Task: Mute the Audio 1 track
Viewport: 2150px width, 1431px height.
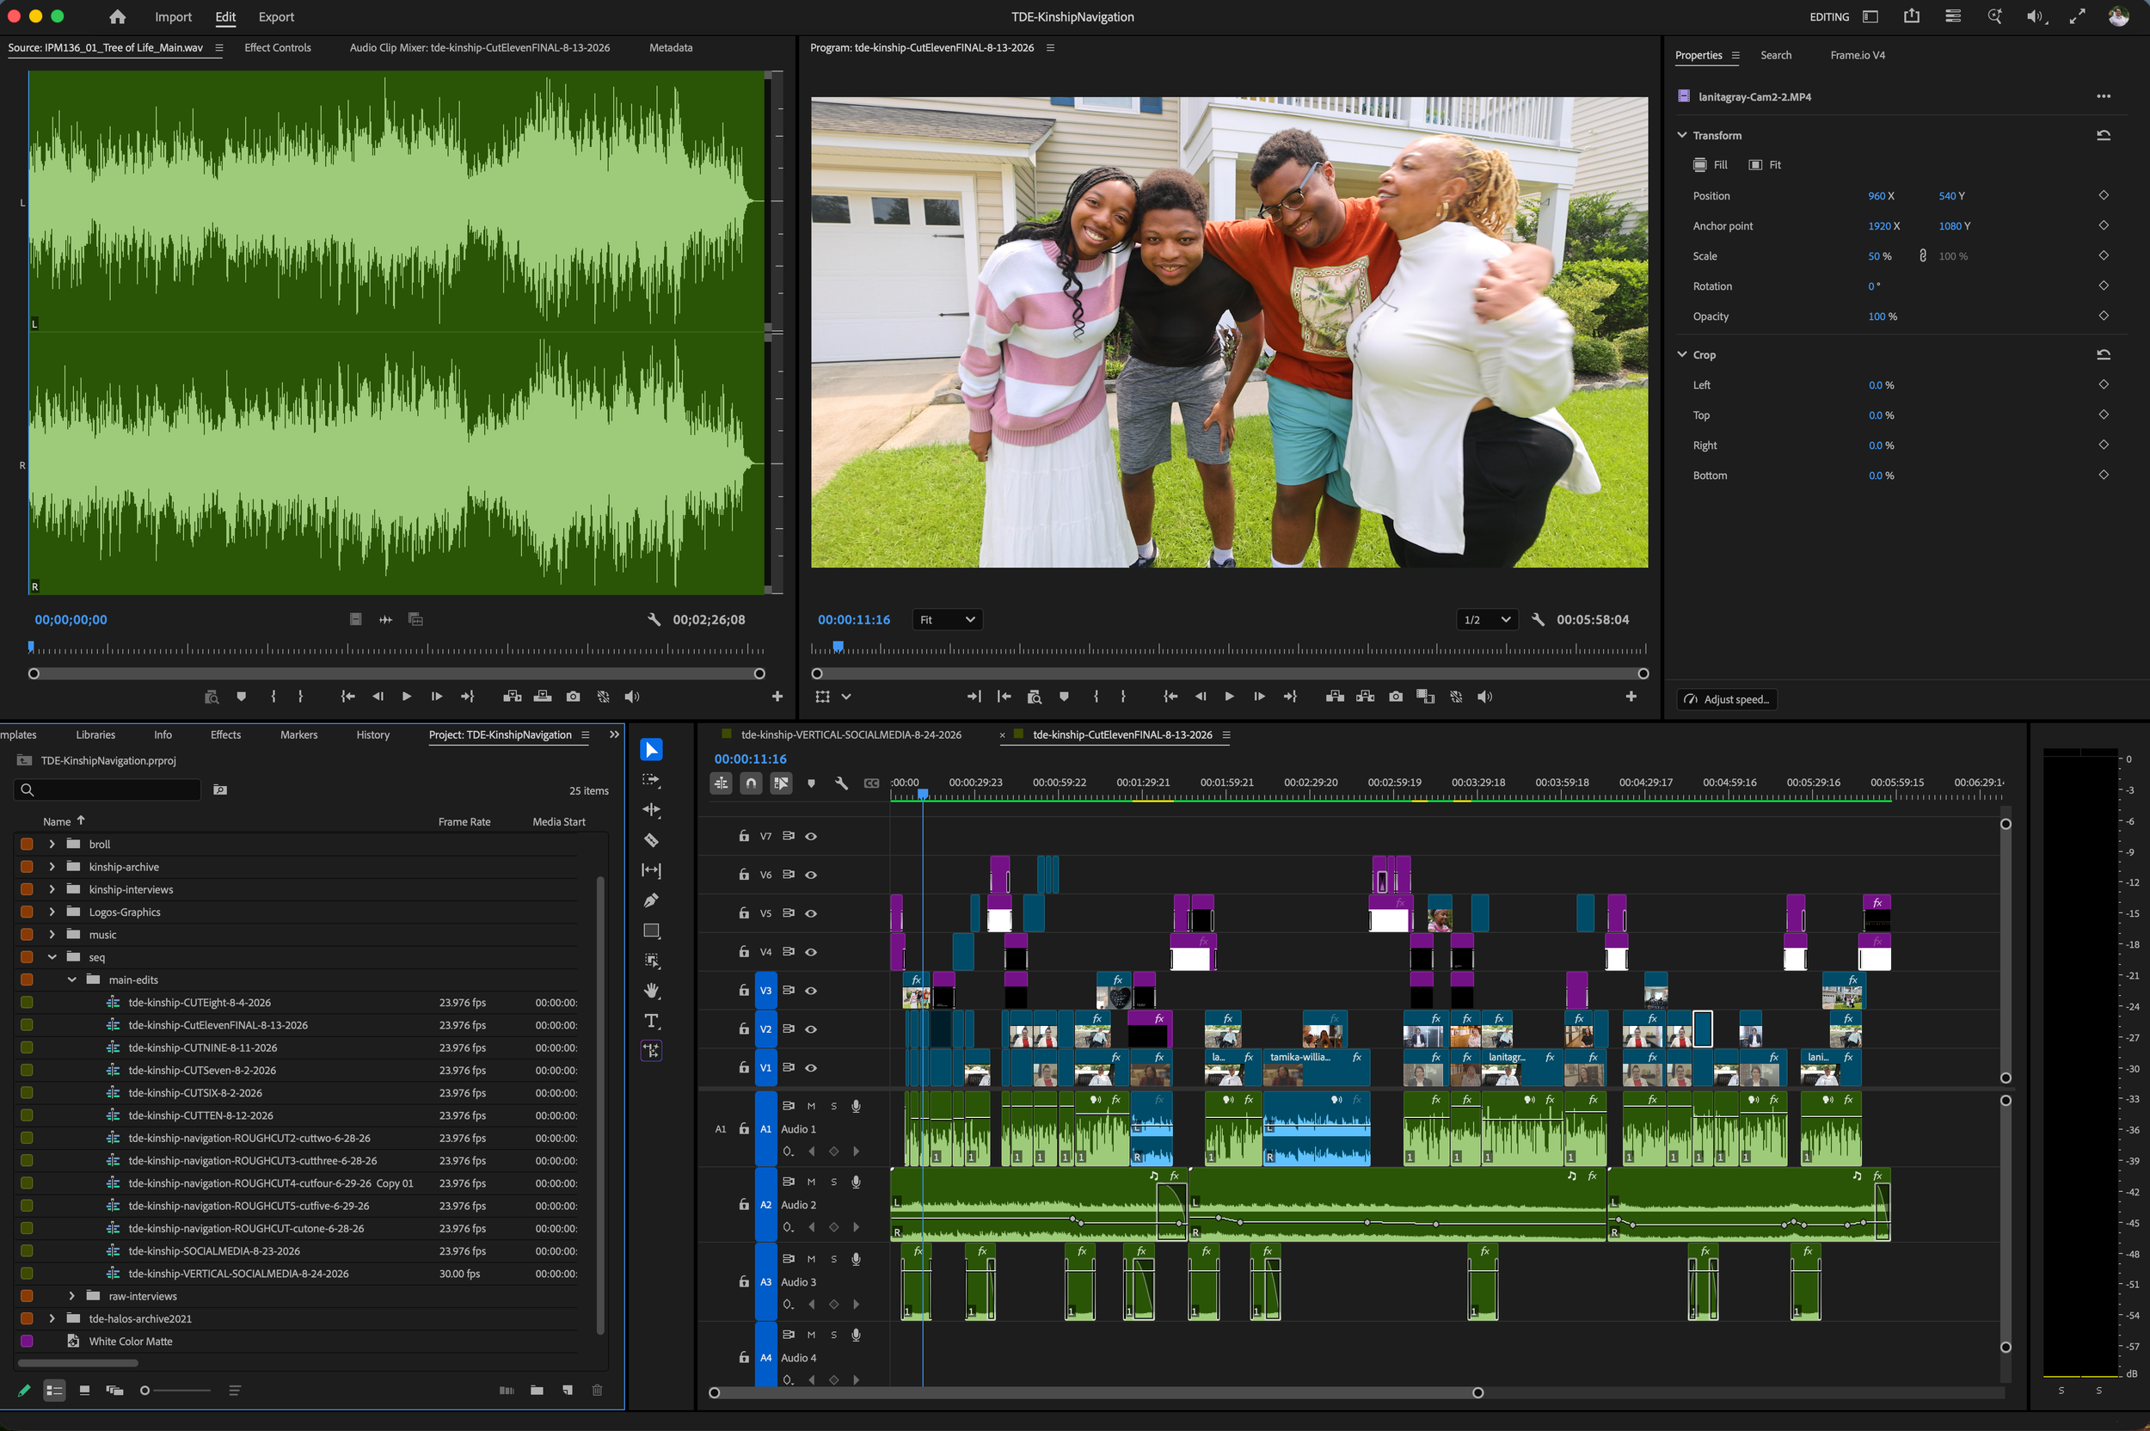Action: click(811, 1106)
